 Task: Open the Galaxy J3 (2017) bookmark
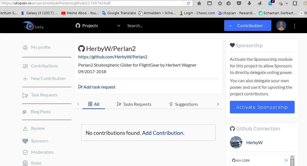[39, 13]
